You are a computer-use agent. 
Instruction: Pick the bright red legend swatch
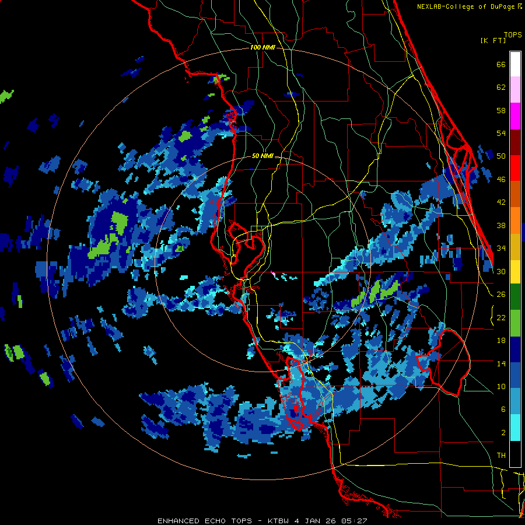point(515,168)
